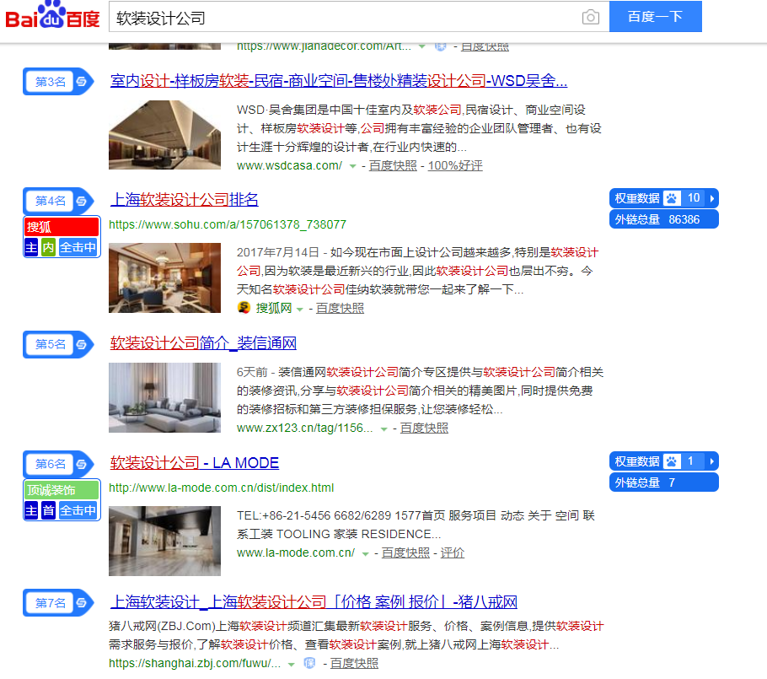Click LA MODE result interior thumbnail
This screenshot has height=679, width=767.
tap(164, 541)
